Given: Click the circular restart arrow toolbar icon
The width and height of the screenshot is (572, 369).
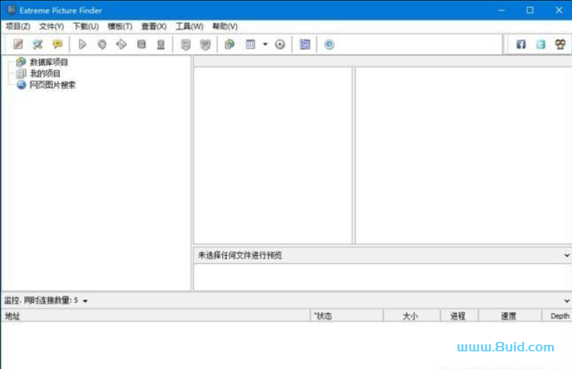Looking at the screenshot, I should (x=102, y=45).
